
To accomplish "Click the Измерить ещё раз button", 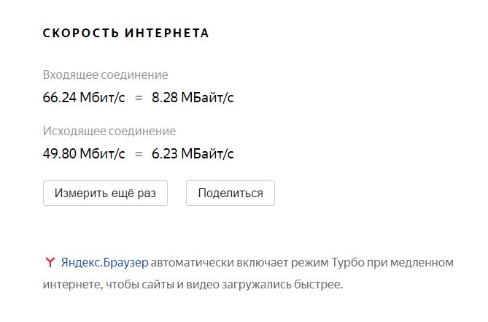I will 105,193.
